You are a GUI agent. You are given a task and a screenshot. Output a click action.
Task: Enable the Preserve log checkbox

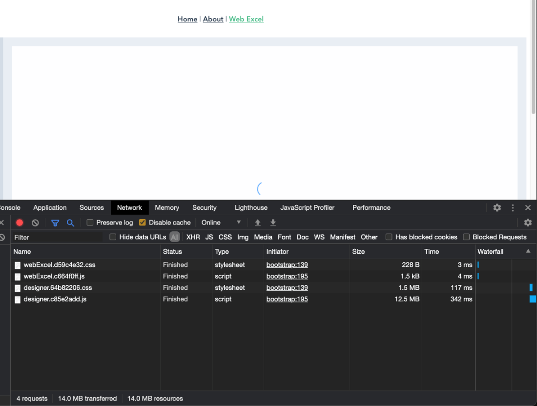pyautogui.click(x=90, y=223)
